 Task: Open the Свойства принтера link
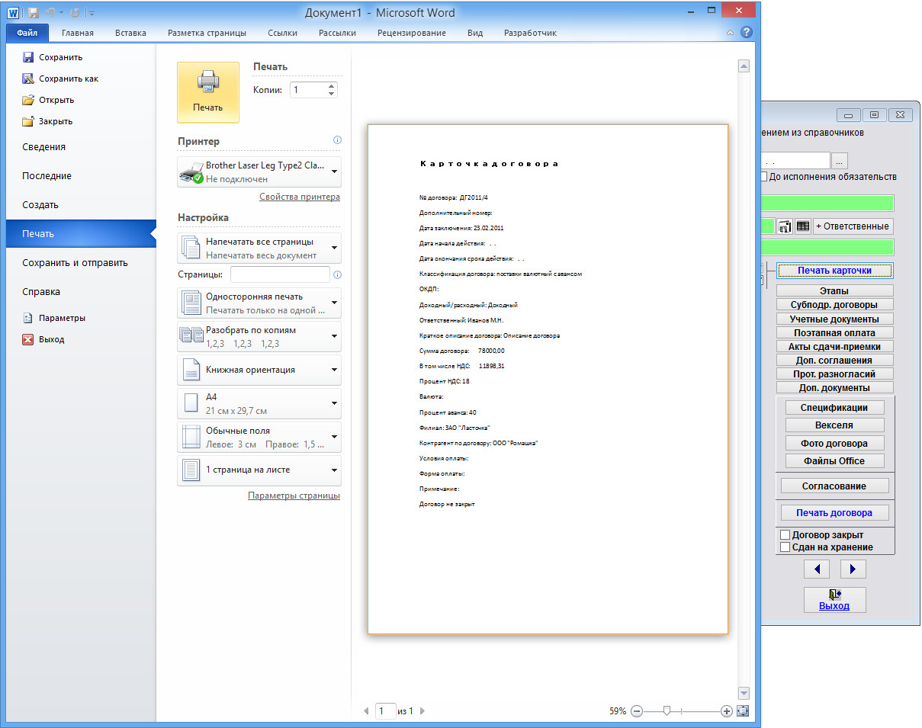(300, 197)
